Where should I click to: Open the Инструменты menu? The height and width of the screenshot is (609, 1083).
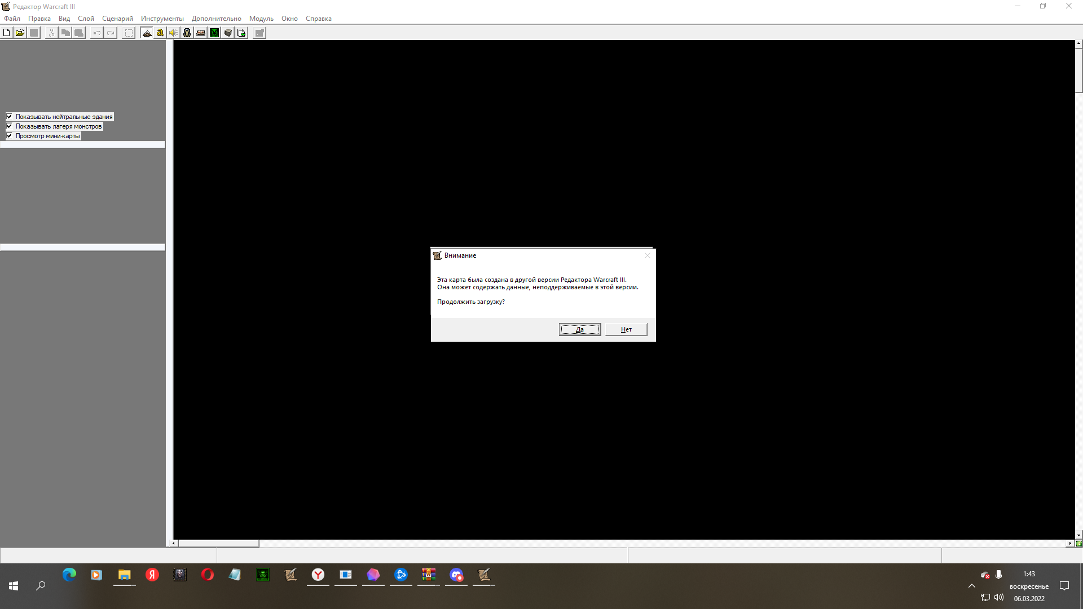(x=162, y=19)
